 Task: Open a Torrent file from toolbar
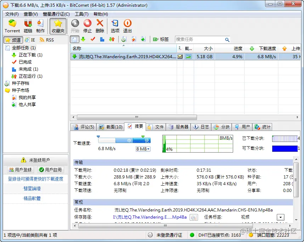tap(12, 26)
